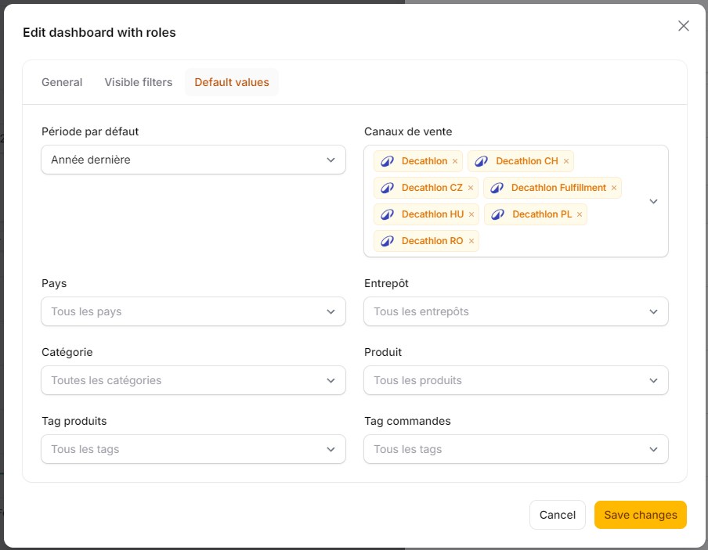Click the Decathlon RO brand icon

pyautogui.click(x=387, y=241)
